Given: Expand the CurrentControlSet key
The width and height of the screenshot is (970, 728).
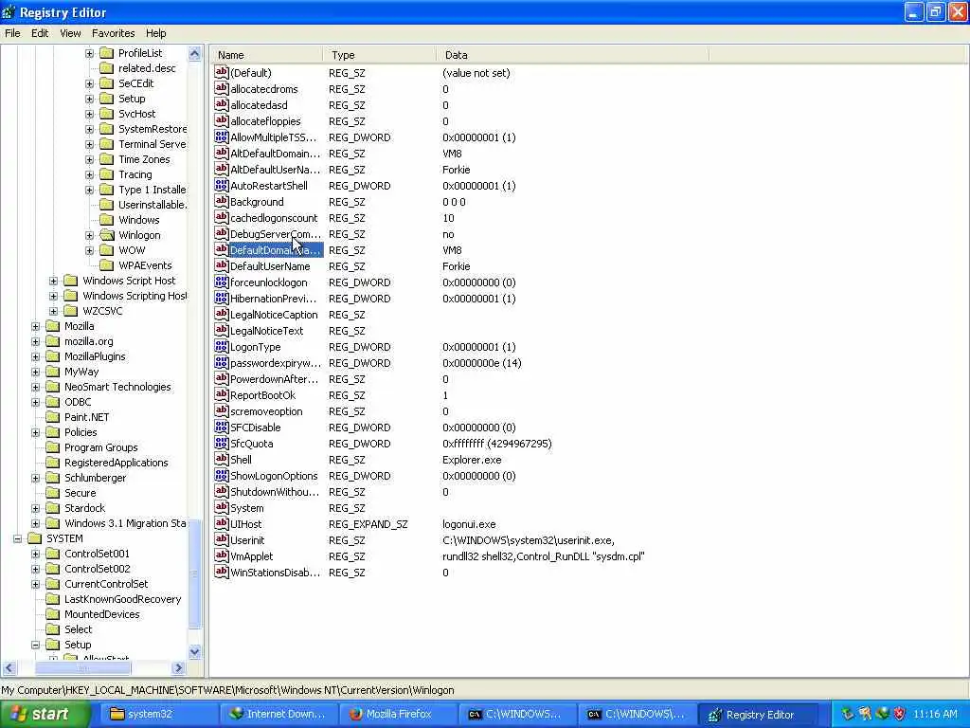Looking at the screenshot, I should point(36,584).
